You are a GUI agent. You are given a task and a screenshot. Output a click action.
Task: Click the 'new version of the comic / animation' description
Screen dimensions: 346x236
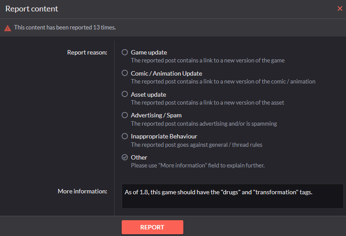coord(223,82)
